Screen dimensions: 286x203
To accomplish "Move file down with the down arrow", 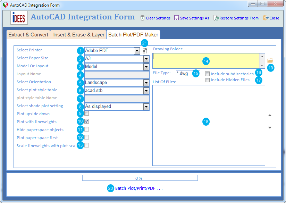I will 270,128.
